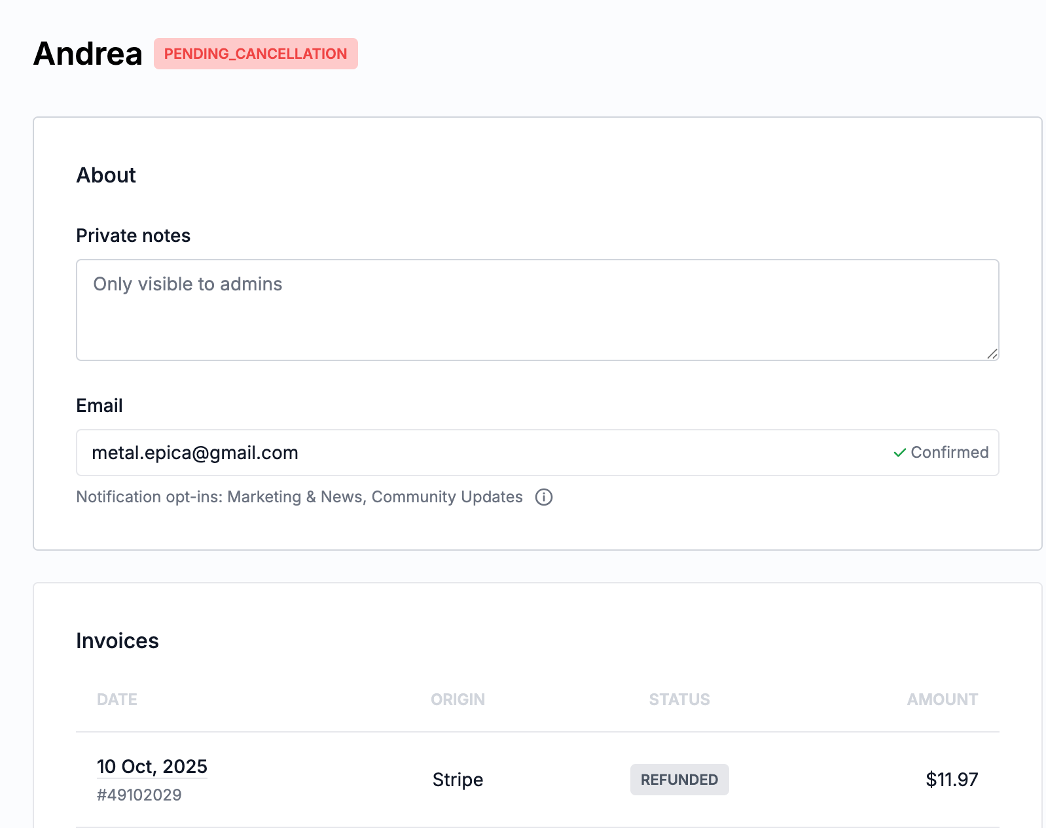The image size is (1046, 828).
Task: Click the AMOUNT column header
Action: click(942, 699)
